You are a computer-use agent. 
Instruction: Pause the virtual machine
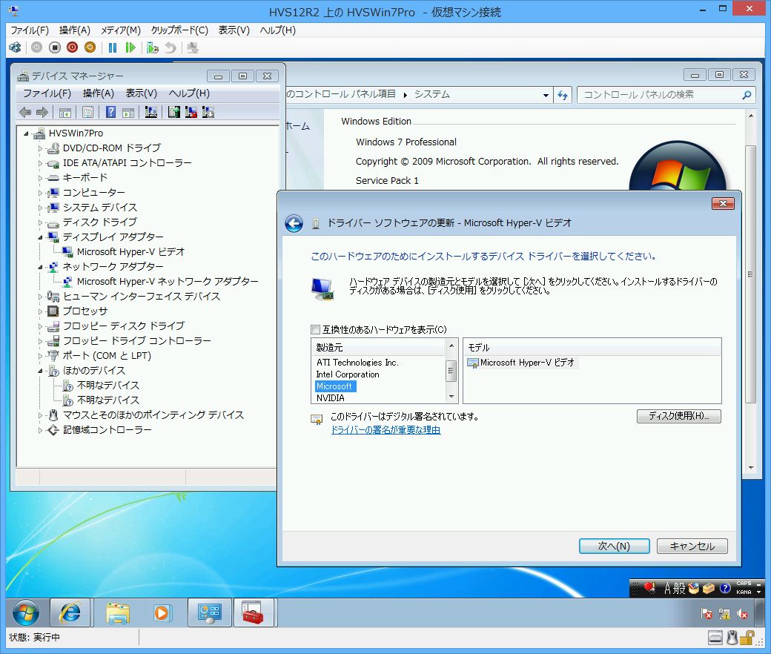(x=113, y=47)
